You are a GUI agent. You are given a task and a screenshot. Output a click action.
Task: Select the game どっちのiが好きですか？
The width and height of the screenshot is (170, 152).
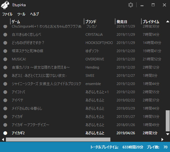(x=28, y=43)
